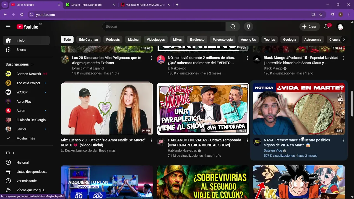
Task: Open Listas de reproducción in sidebar
Action: 26,172
